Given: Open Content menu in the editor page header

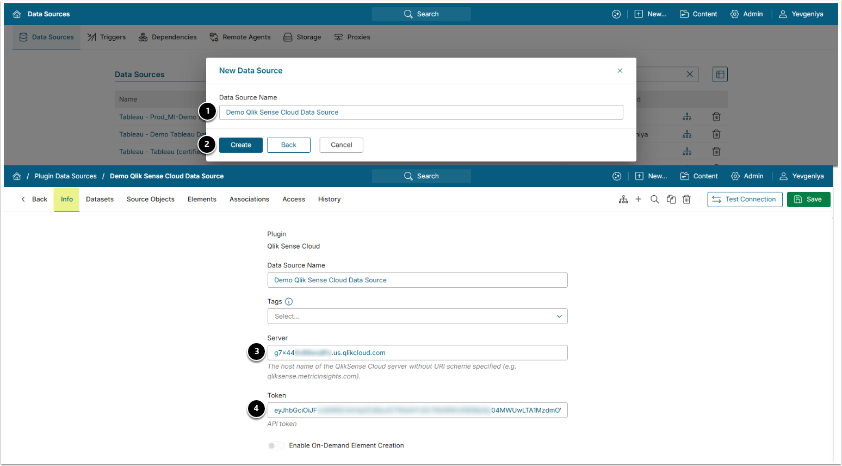Looking at the screenshot, I should (x=699, y=176).
